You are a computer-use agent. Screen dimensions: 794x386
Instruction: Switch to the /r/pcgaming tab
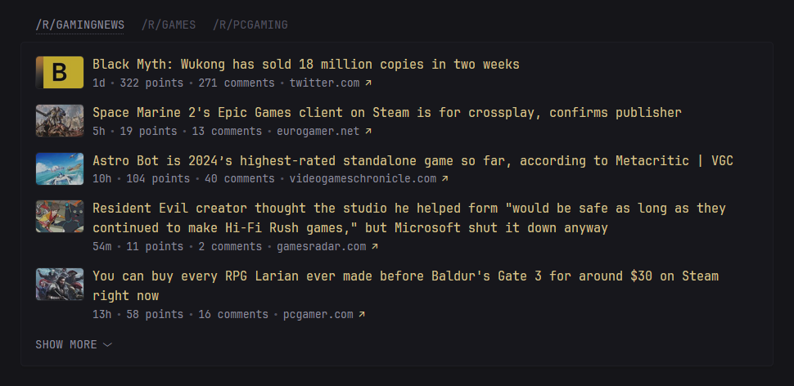tap(250, 25)
